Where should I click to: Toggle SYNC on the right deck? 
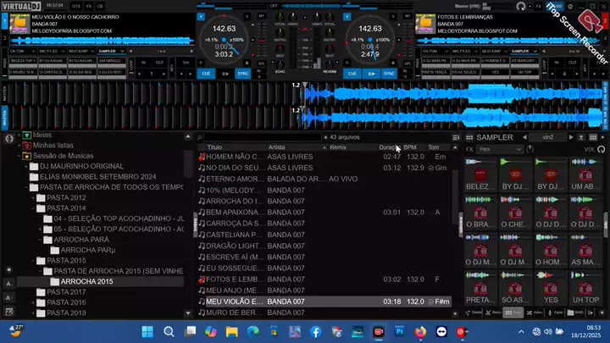389,74
